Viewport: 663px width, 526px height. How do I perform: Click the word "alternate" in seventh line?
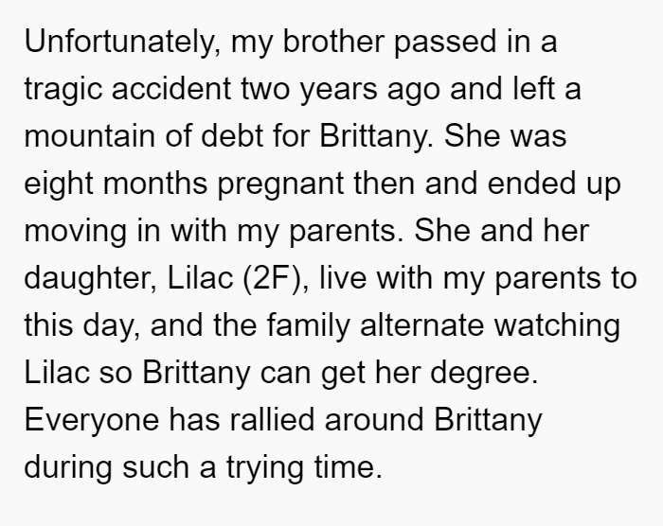coord(421,324)
